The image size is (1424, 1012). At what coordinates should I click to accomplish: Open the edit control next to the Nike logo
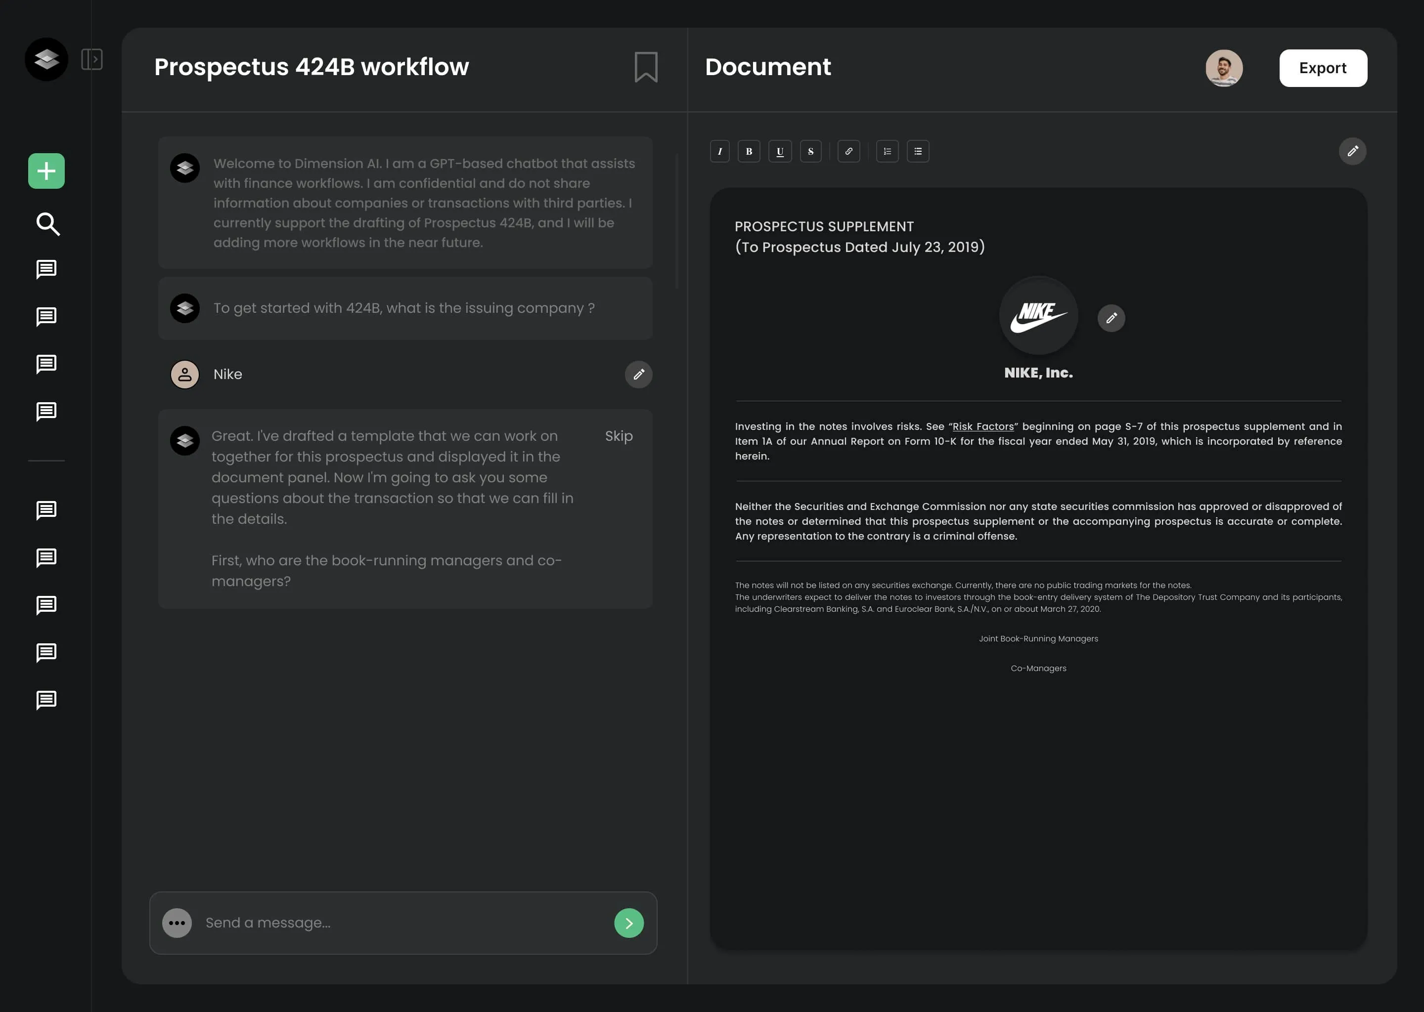pos(1112,318)
